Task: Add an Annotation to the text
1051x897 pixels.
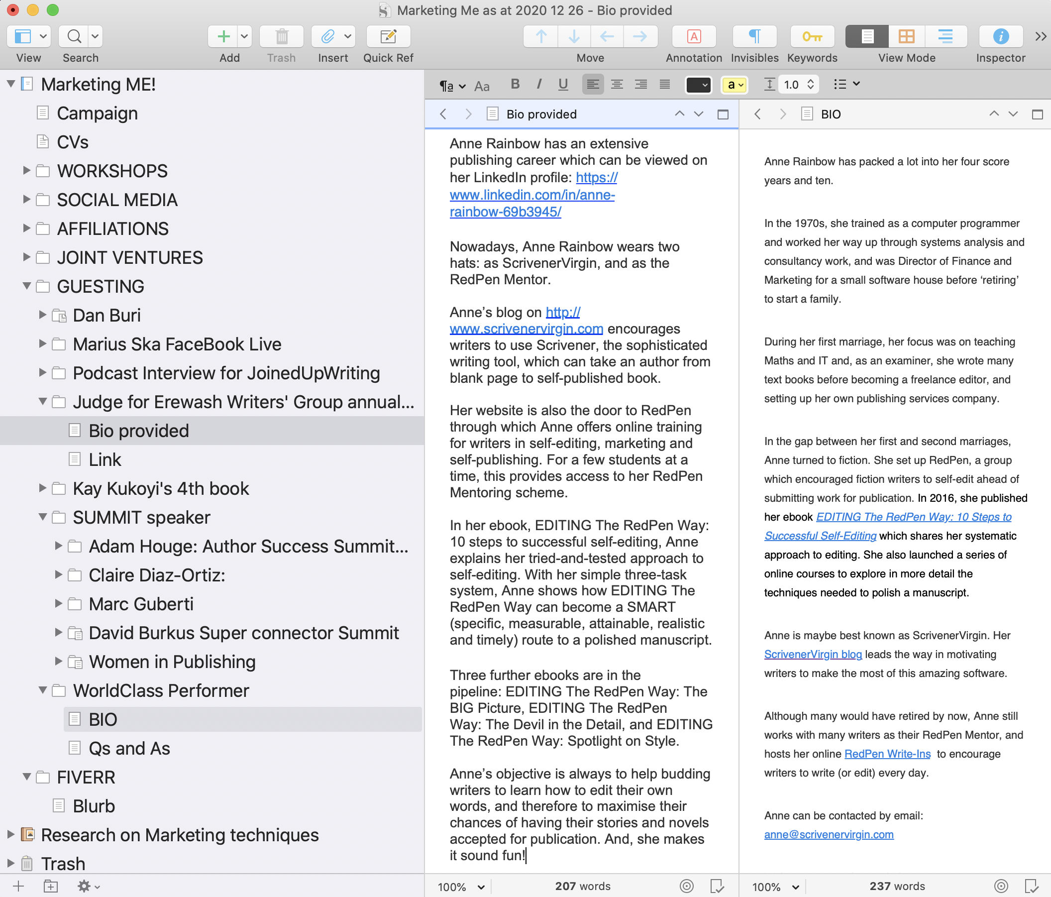Action: (693, 36)
